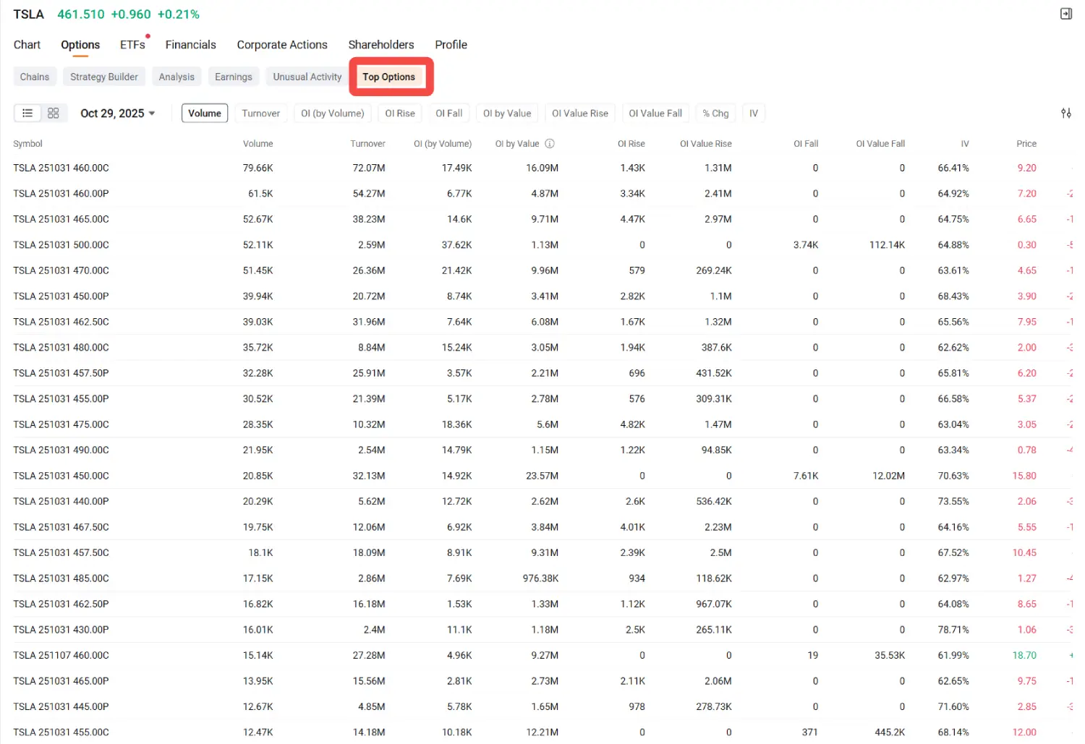Screen dimensions: 1085x744
Task: Select the Options tab
Action: [x=80, y=45]
